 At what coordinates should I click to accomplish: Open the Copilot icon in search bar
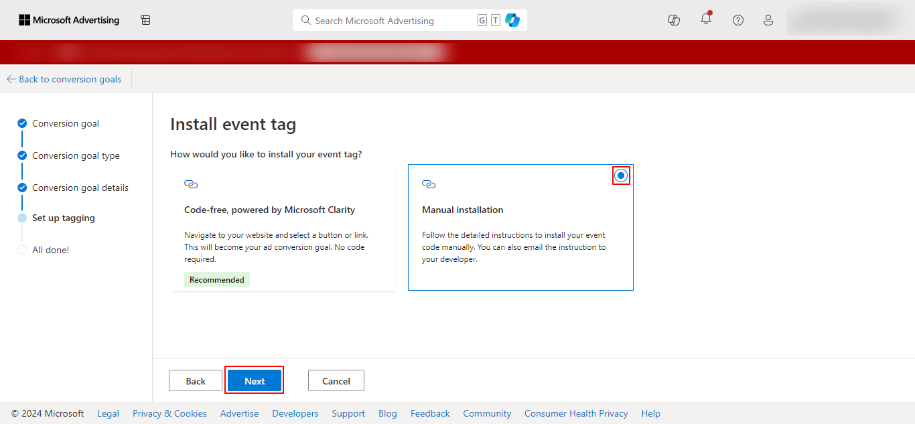512,20
